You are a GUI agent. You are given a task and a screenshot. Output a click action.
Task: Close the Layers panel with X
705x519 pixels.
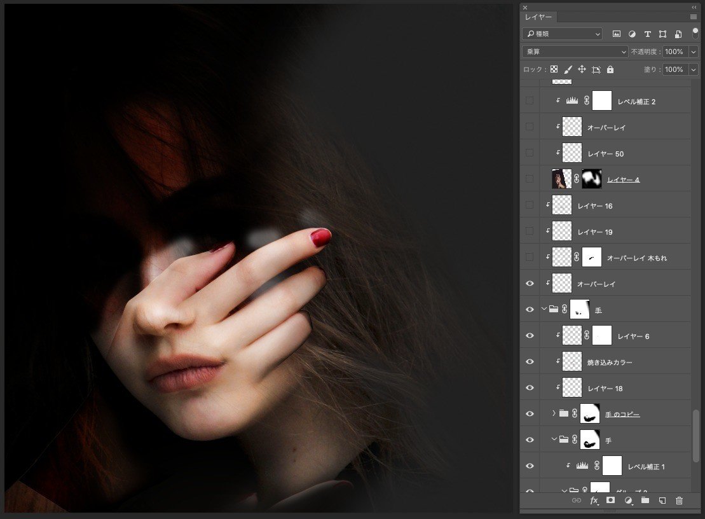[x=525, y=7]
